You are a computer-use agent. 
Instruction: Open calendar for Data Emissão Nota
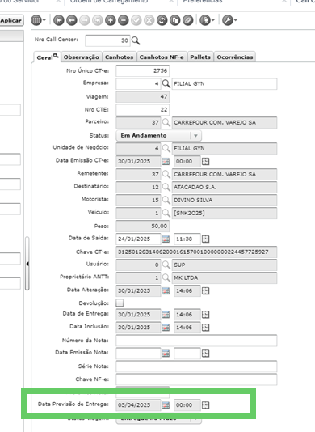[166, 354]
